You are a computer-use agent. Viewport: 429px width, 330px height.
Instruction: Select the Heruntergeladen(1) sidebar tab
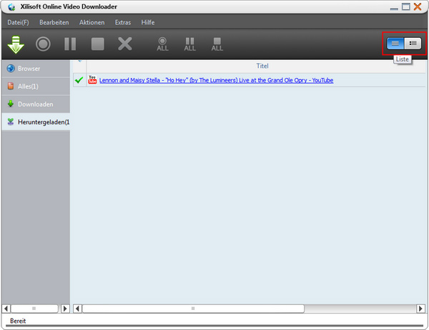coord(36,122)
